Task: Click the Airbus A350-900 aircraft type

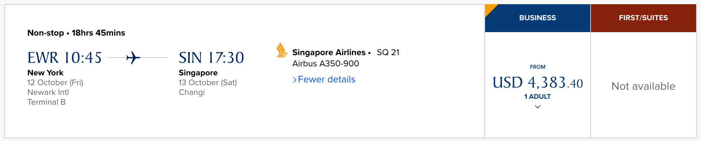Action: (326, 64)
